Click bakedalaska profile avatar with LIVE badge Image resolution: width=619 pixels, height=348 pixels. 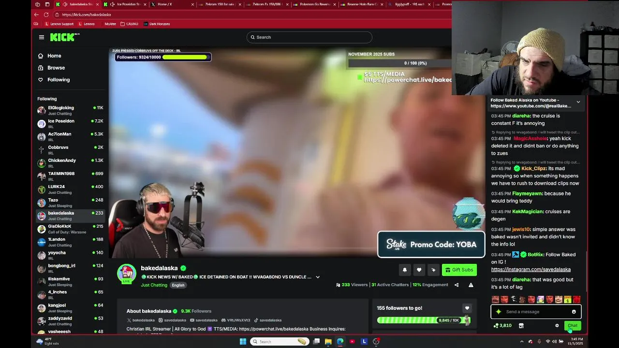coord(127,274)
